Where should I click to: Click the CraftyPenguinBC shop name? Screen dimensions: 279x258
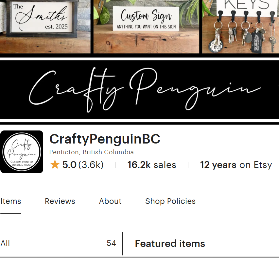pos(105,139)
